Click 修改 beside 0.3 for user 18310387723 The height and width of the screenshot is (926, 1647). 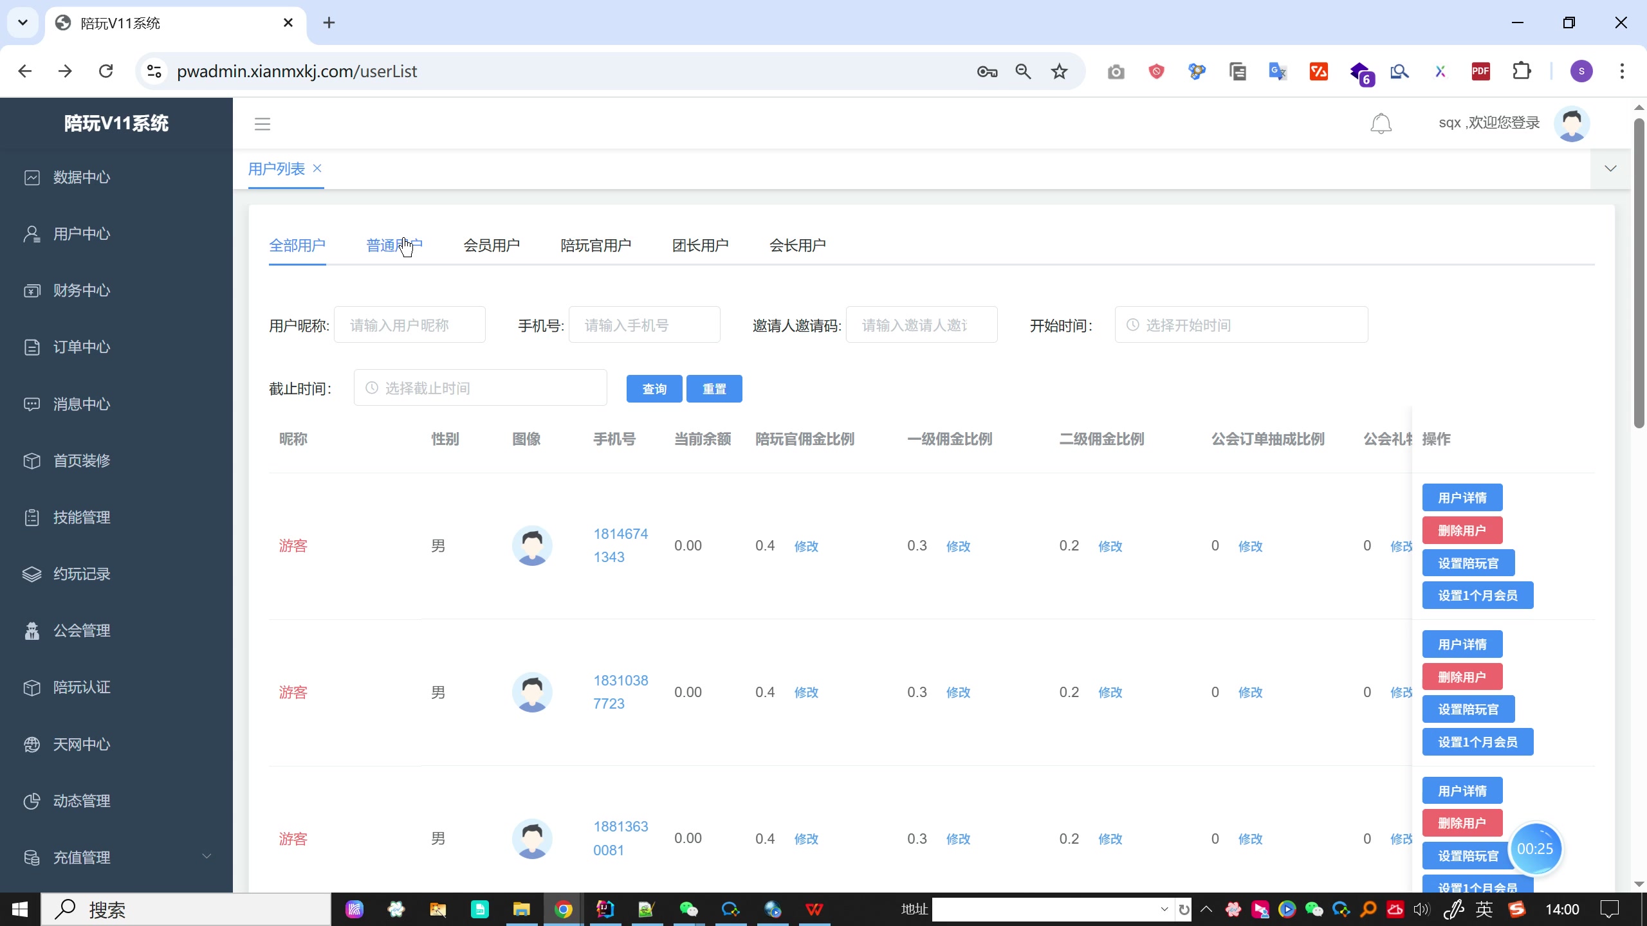pos(958,693)
